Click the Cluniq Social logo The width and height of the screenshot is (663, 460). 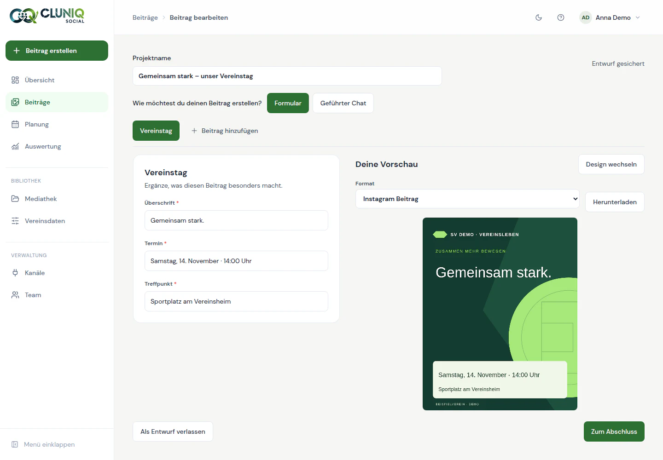tap(47, 16)
